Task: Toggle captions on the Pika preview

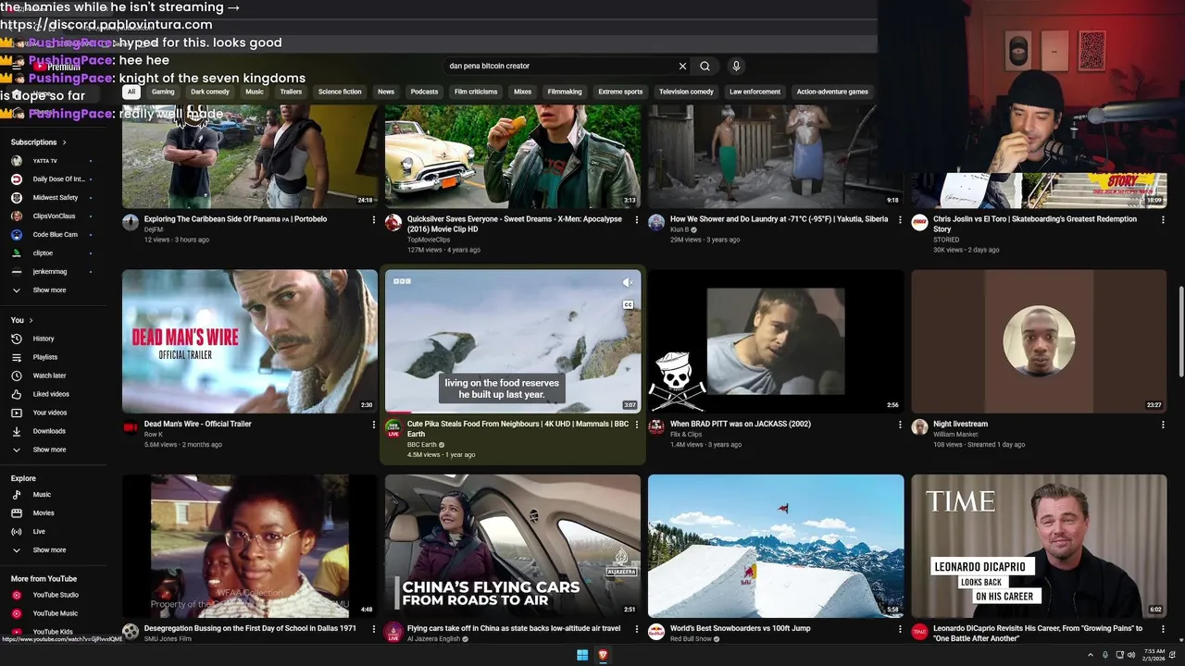Action: [628, 304]
